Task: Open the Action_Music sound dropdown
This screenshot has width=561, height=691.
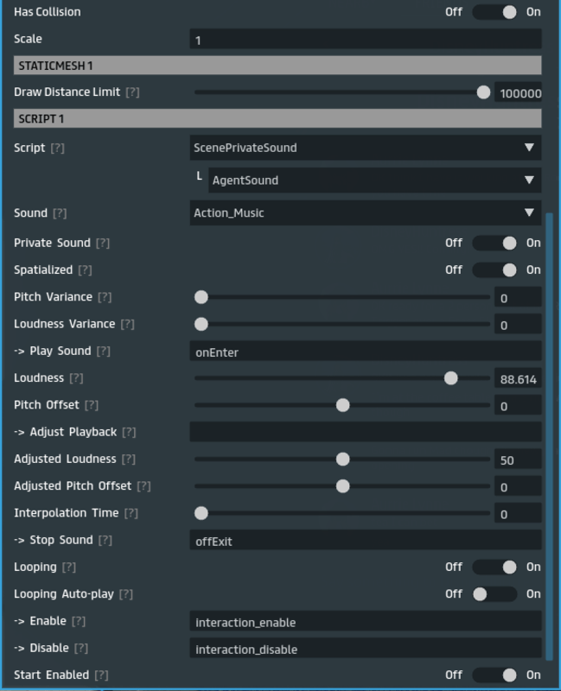Action: tap(365, 212)
